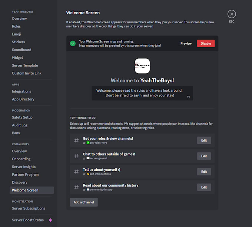Viewport: 252px width, 227px height.
Task: Click green check emoji in get-roles-here channel
Action: (x=88, y=143)
